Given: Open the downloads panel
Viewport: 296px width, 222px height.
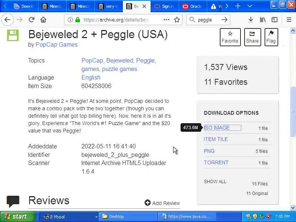Looking at the screenshot, I should 251,20.
